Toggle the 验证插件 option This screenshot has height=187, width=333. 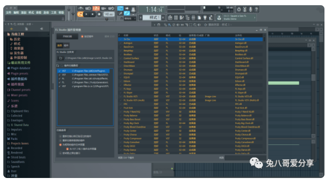[87, 37]
